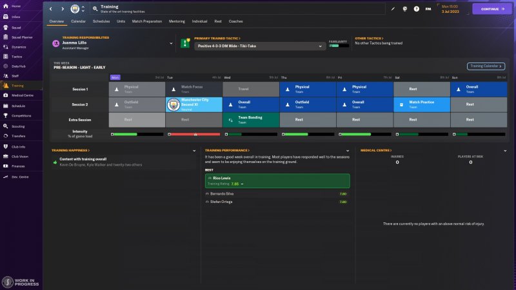Screen dimensions: 516x290
Task: Select the Team Bonding session on Wednesday
Action: coord(250,119)
